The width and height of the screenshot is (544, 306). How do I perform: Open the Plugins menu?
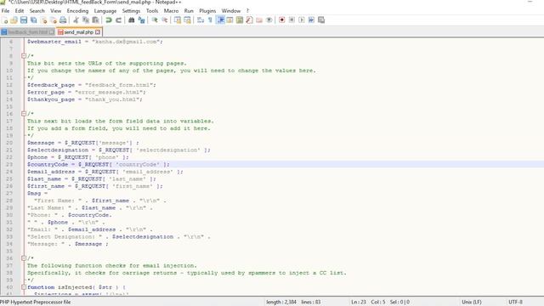207,11
